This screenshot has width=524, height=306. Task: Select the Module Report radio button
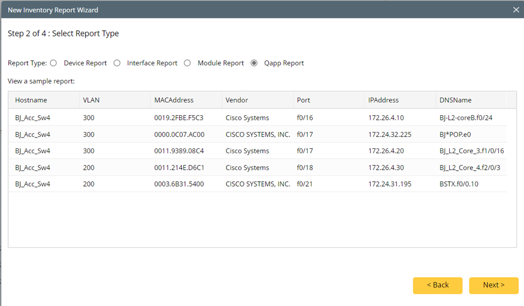tap(187, 63)
